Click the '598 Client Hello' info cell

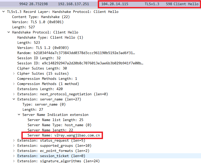[x=182, y=4]
